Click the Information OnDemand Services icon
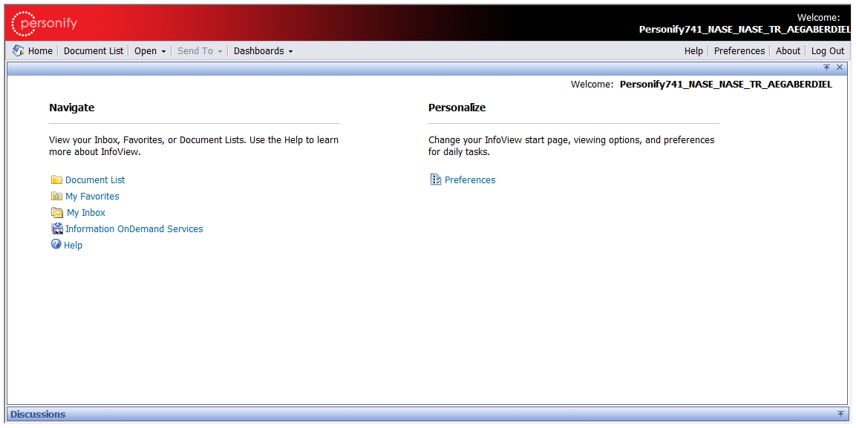 56,229
